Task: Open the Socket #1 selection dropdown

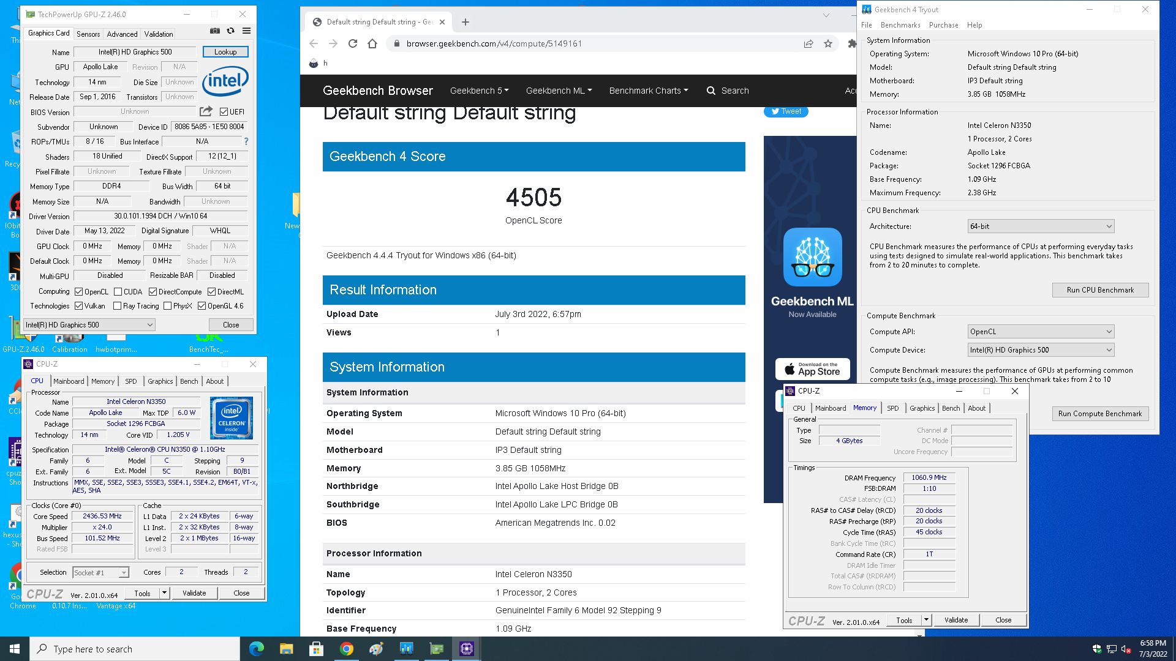Action: click(x=100, y=573)
